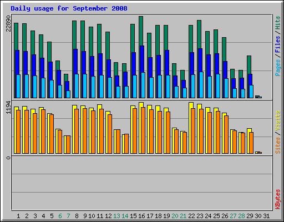Click the 22890 axis value

coord(8,24)
